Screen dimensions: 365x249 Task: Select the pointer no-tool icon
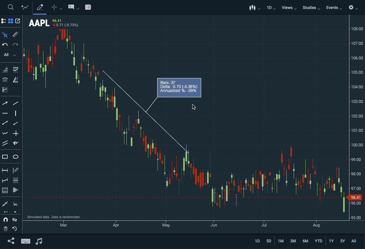5,35
